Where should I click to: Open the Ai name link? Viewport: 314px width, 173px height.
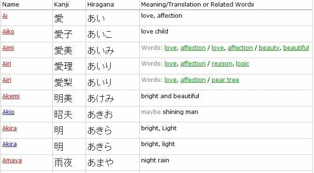coord(5,15)
